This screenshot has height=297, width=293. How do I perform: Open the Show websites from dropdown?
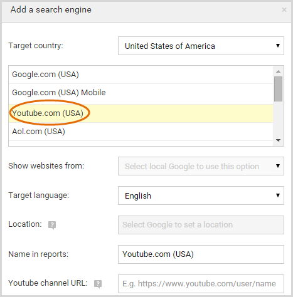[201, 166]
